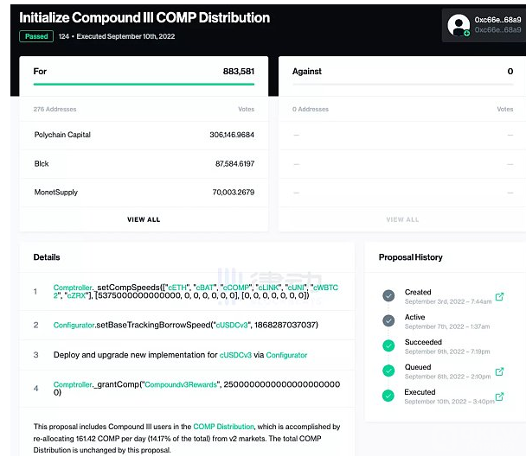Click the Succeeded step green checkmark icon
Viewport: 526px width, 456px height.
388,345
